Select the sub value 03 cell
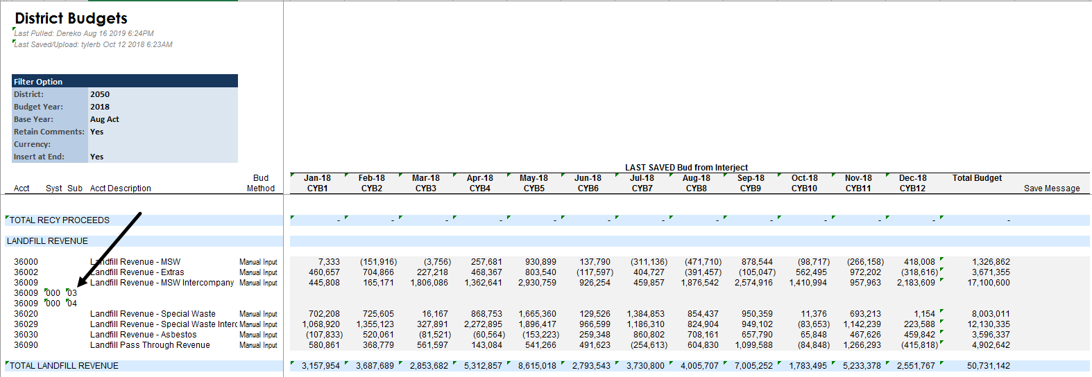Viewport: 1092px width, 377px height. [x=72, y=293]
